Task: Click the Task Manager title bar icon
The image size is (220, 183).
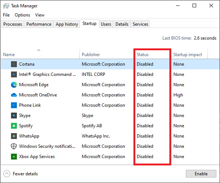Action: pos(6,6)
